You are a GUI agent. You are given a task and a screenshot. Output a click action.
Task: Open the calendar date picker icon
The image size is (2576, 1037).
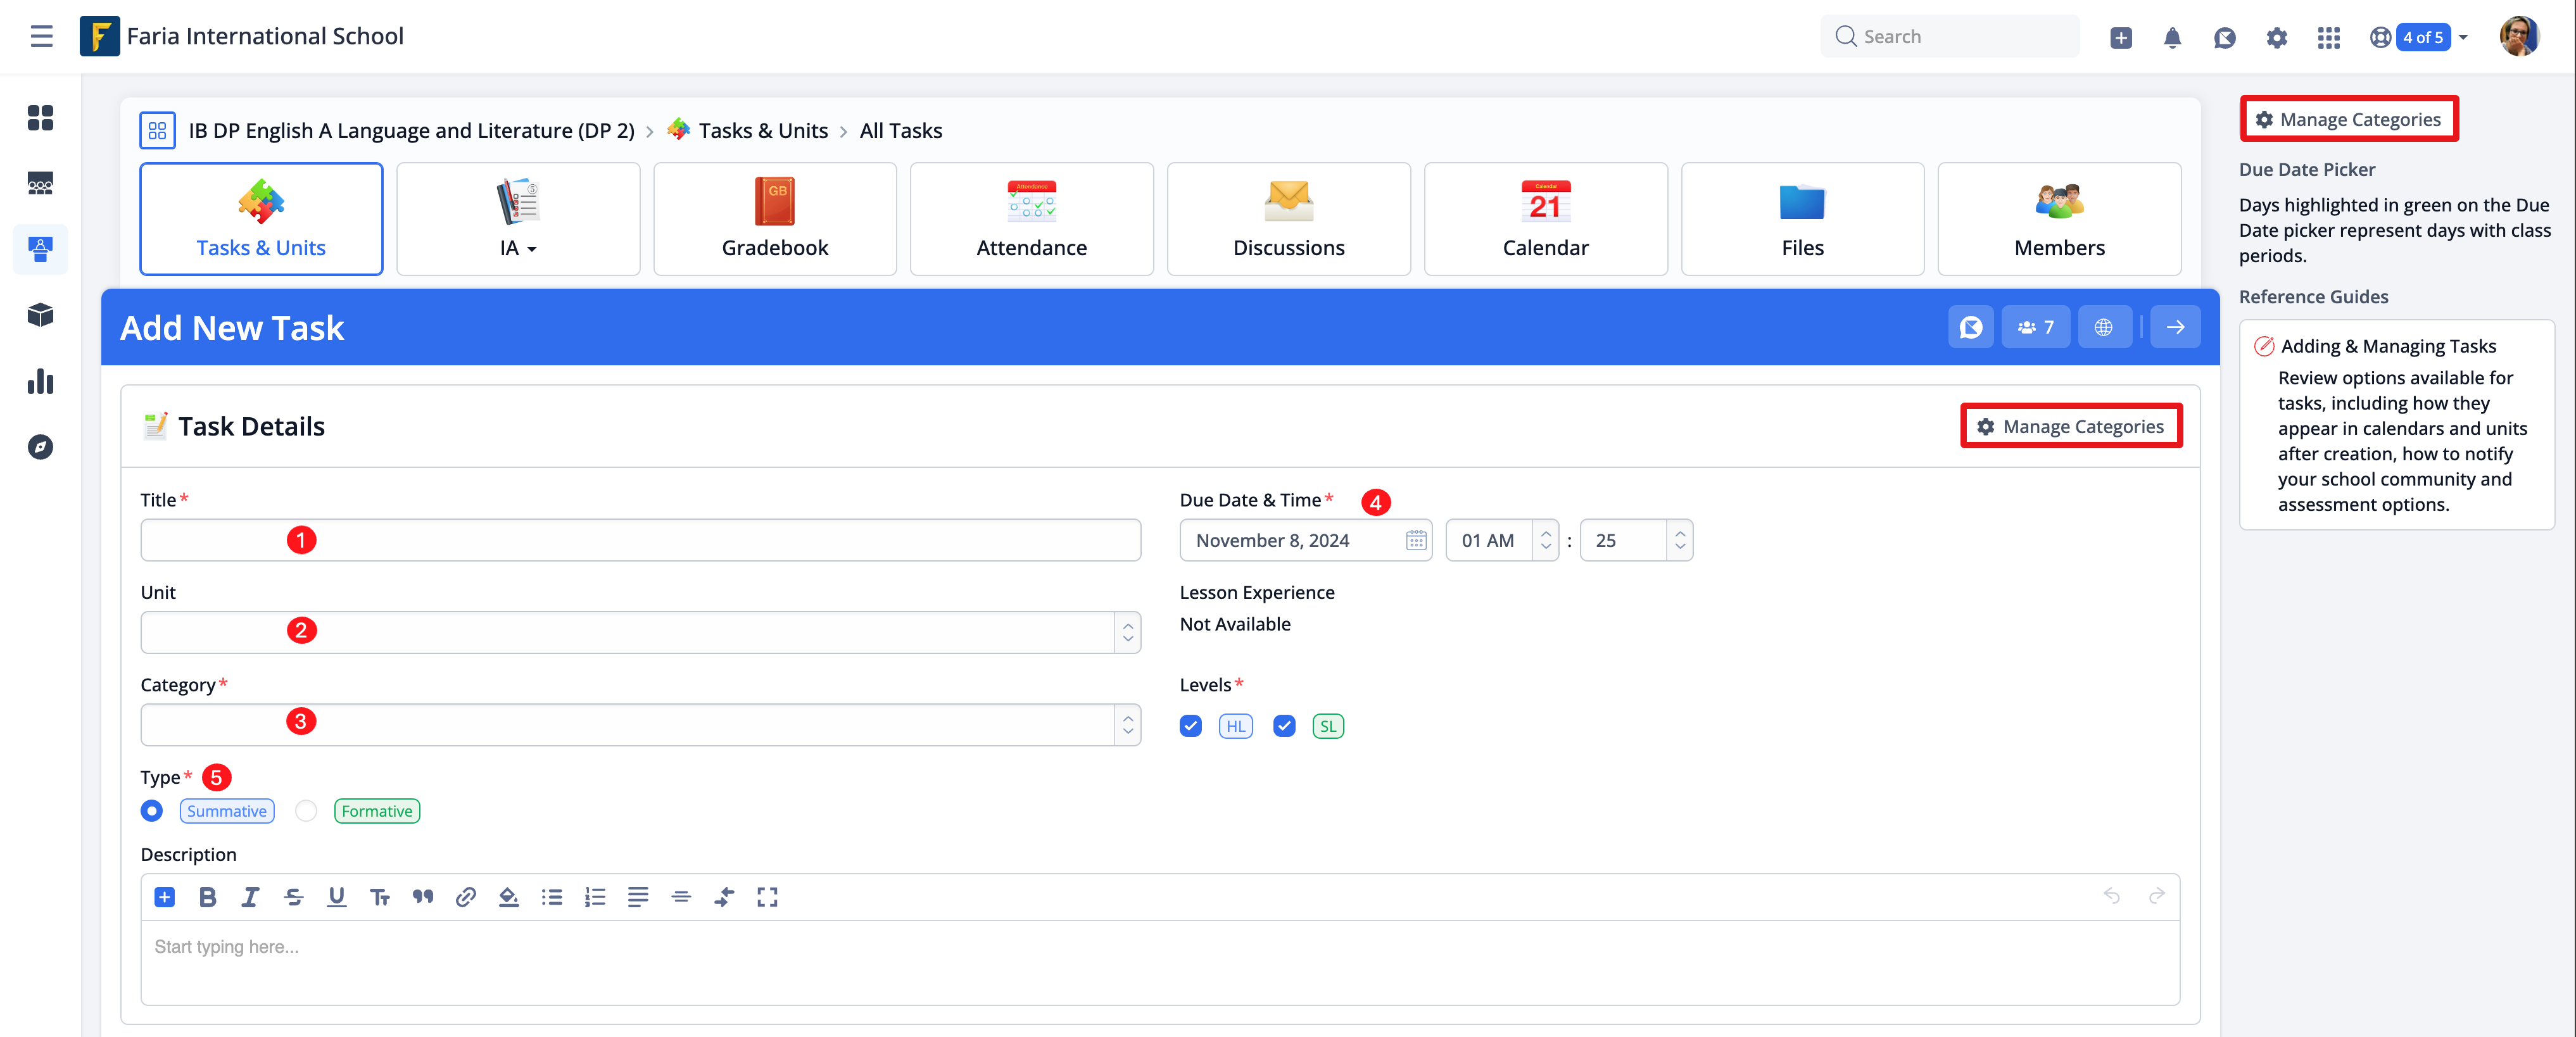(x=1415, y=540)
